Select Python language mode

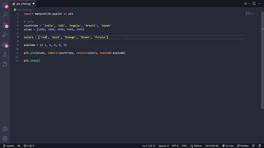pos(196,146)
